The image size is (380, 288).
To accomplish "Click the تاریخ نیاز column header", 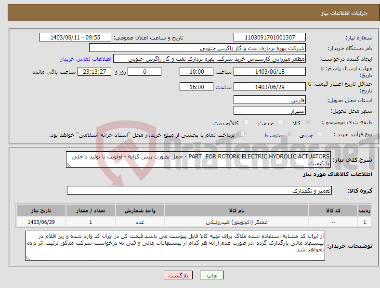I will coord(41,210).
